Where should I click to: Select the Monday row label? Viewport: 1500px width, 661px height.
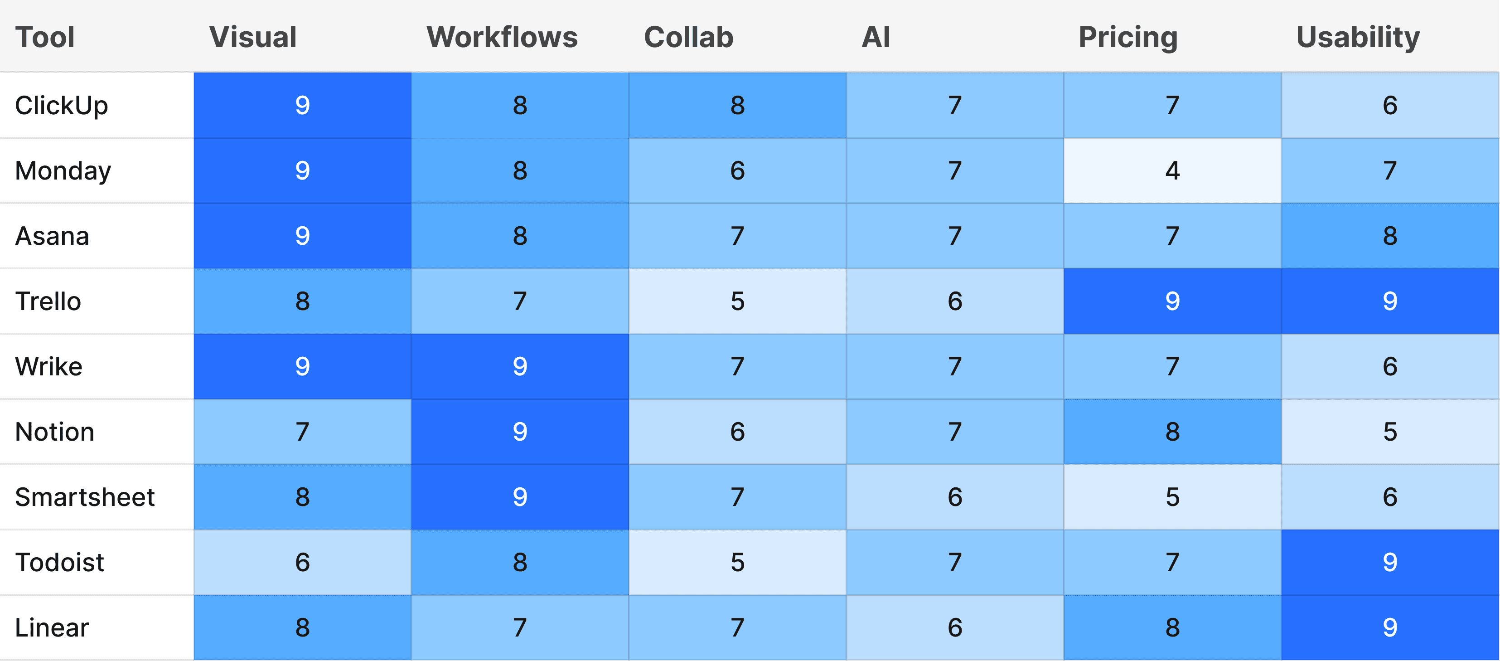click(x=63, y=170)
